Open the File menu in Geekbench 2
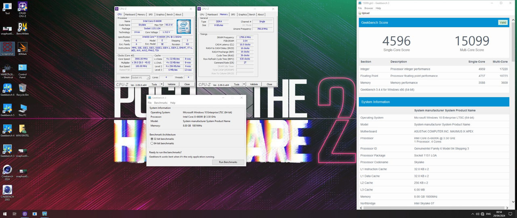Screen dimensions: 517x218 [x=149, y=103]
